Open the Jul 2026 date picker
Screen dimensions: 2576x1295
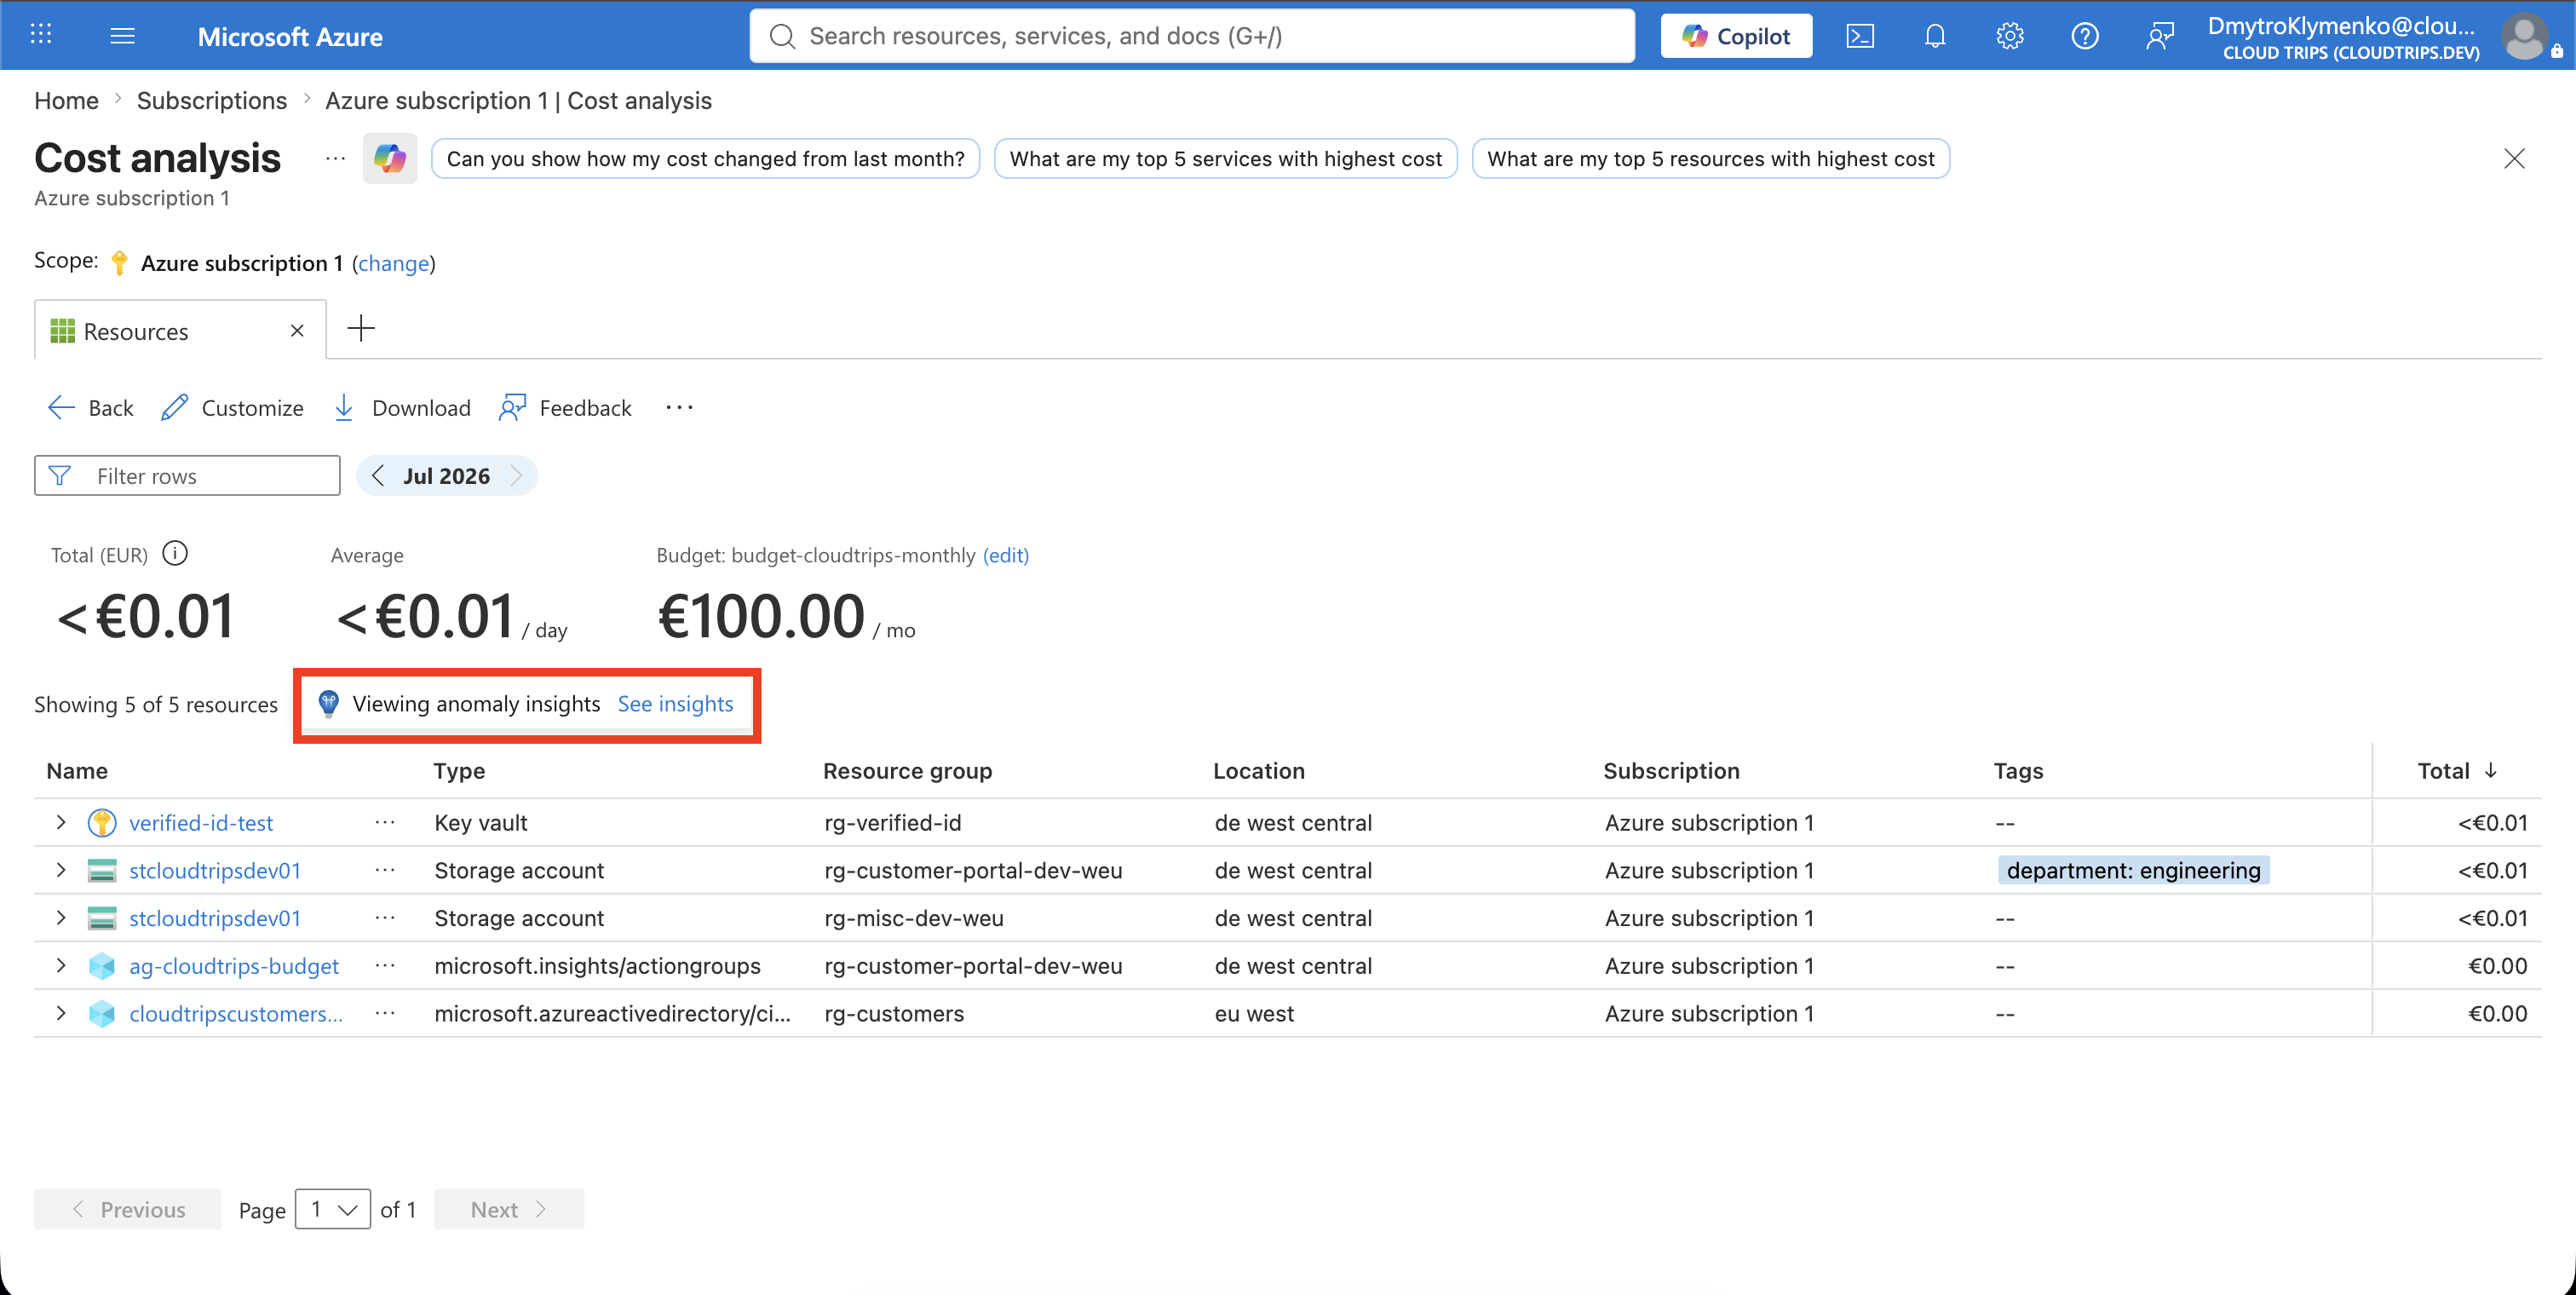coord(446,475)
